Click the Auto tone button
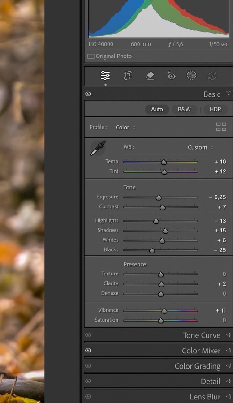 tap(157, 110)
